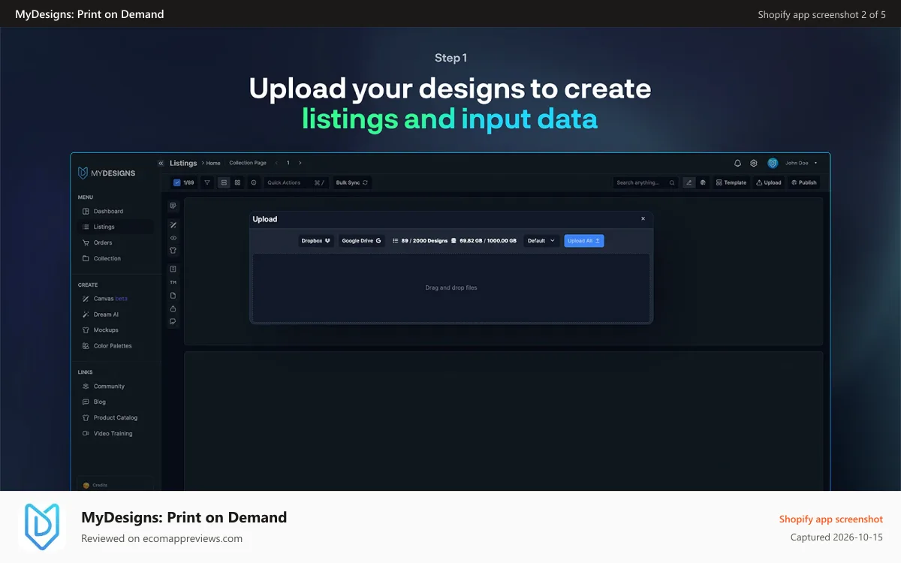Switch to grid view layout
This screenshot has width=901, height=563.
tap(237, 182)
